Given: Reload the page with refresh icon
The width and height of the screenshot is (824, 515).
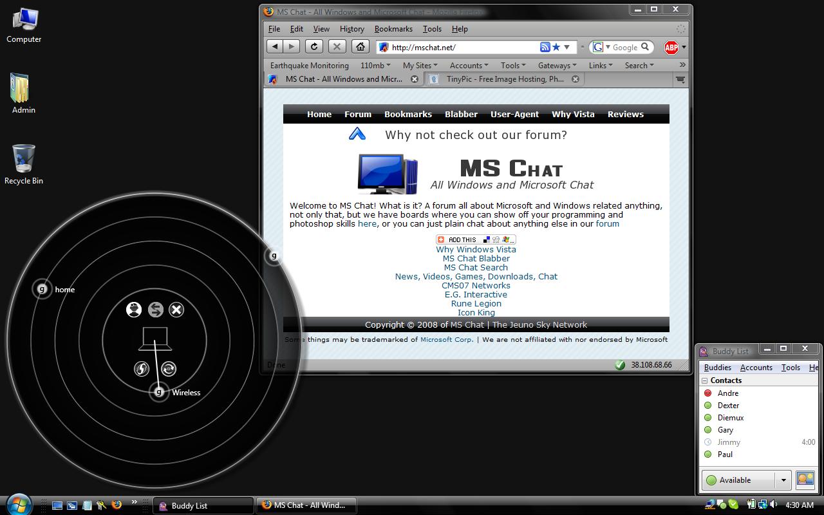Looking at the screenshot, I should click(314, 46).
